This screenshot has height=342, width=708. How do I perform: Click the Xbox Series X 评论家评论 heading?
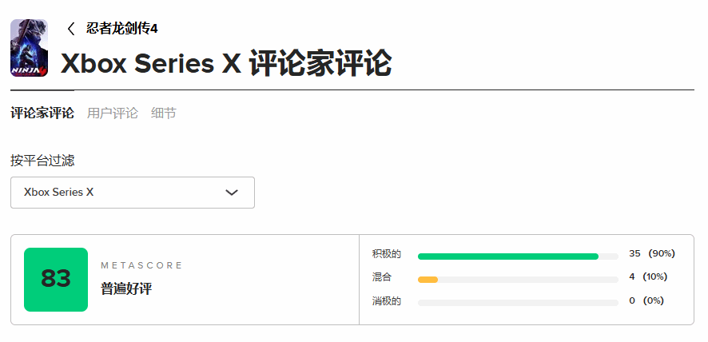(226, 64)
